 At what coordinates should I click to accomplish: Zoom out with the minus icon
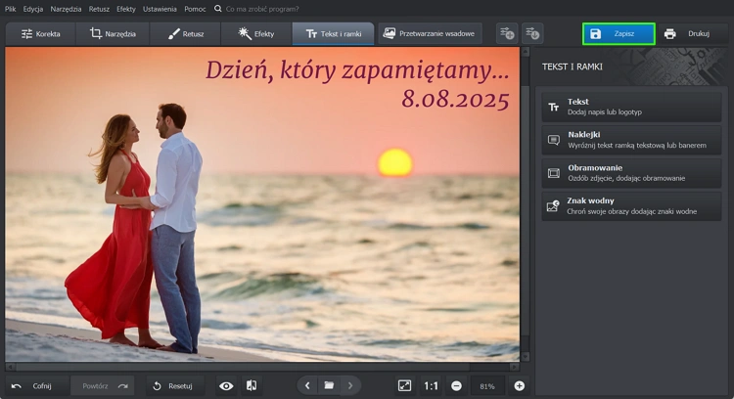pos(456,386)
